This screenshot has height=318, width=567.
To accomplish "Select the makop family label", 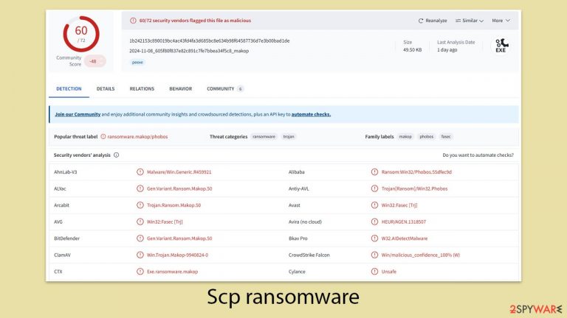I will tap(405, 137).
